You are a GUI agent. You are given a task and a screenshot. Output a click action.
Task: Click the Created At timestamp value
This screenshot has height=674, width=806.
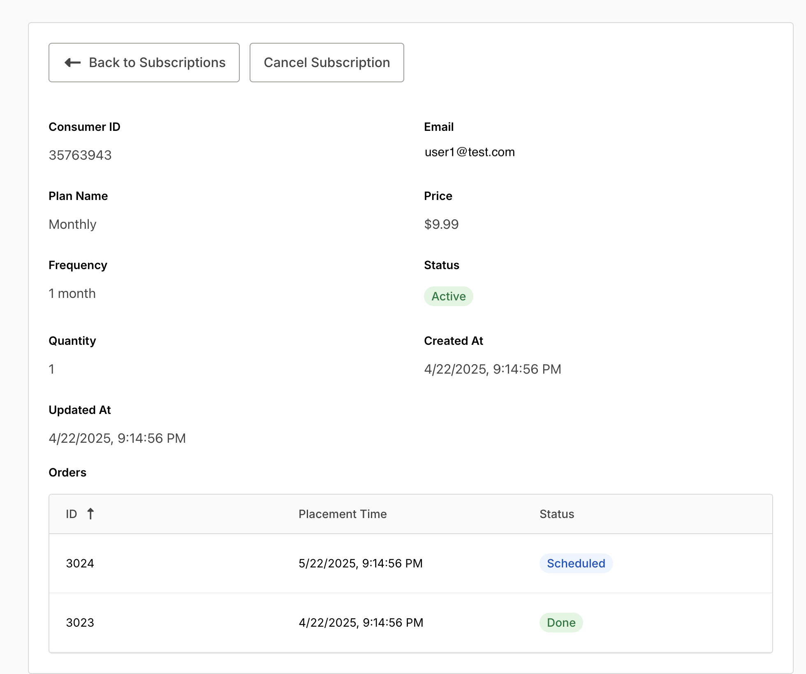[x=493, y=369]
